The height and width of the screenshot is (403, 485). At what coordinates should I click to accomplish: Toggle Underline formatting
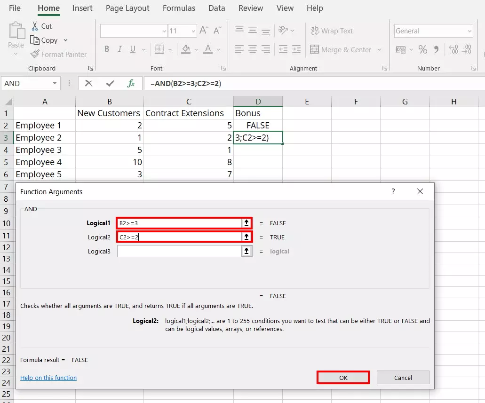133,49
